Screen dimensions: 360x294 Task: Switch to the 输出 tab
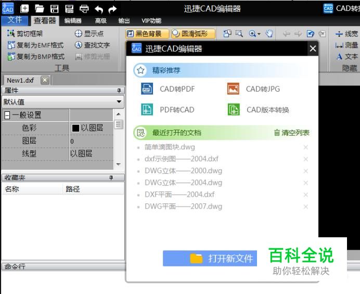click(x=124, y=21)
